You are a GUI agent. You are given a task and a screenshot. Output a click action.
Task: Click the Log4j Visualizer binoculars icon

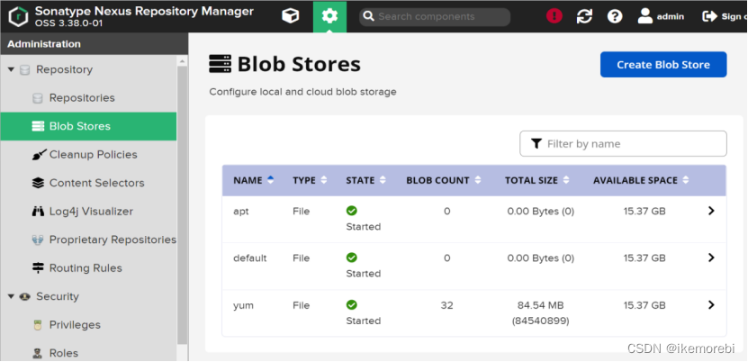click(38, 212)
